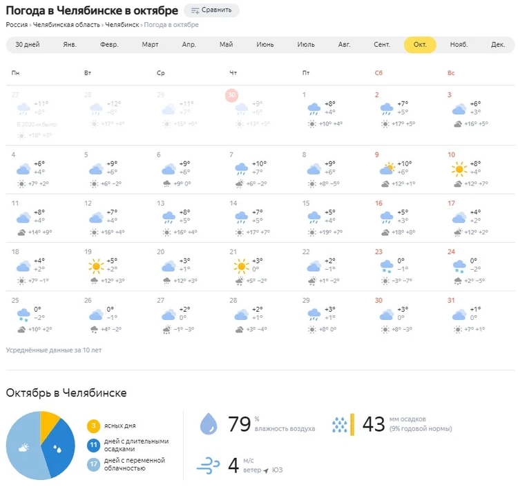
Task: Select the Июль month tab
Action: 305,45
